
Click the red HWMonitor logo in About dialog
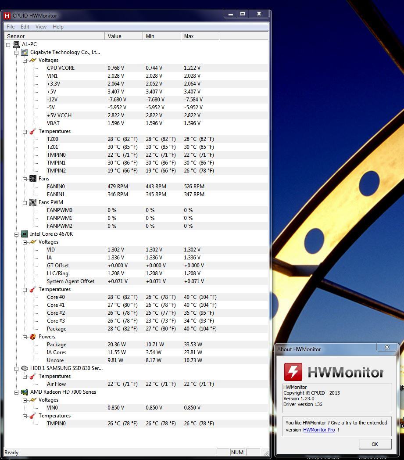[293, 372]
